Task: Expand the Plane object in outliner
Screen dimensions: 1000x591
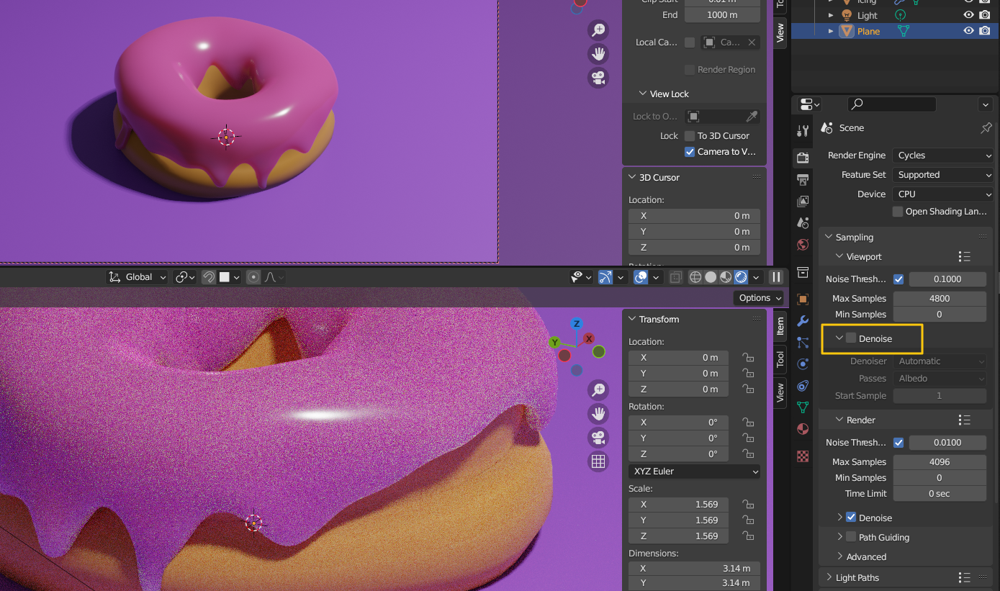Action: click(x=831, y=31)
